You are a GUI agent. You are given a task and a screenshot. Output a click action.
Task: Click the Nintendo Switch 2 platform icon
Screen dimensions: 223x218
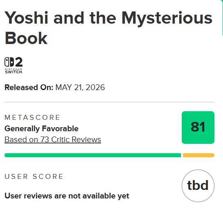[13, 65]
